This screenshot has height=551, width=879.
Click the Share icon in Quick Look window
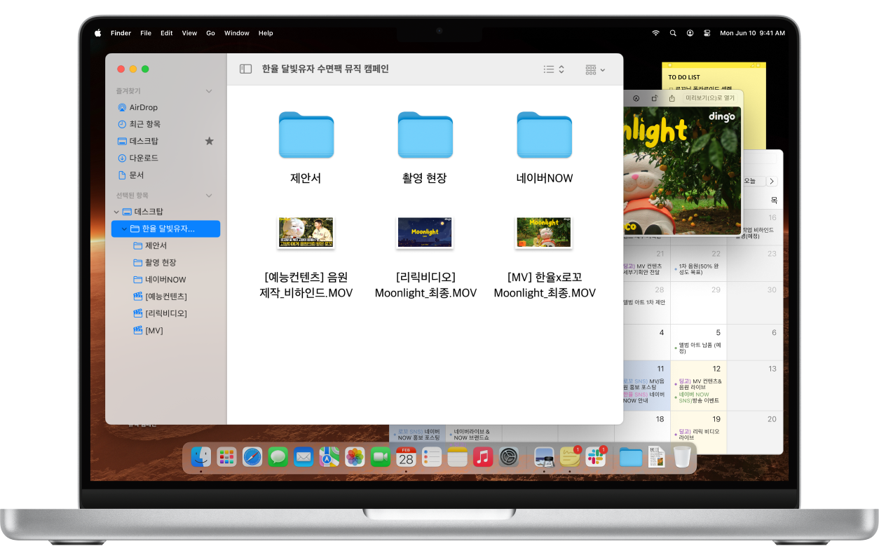point(672,99)
